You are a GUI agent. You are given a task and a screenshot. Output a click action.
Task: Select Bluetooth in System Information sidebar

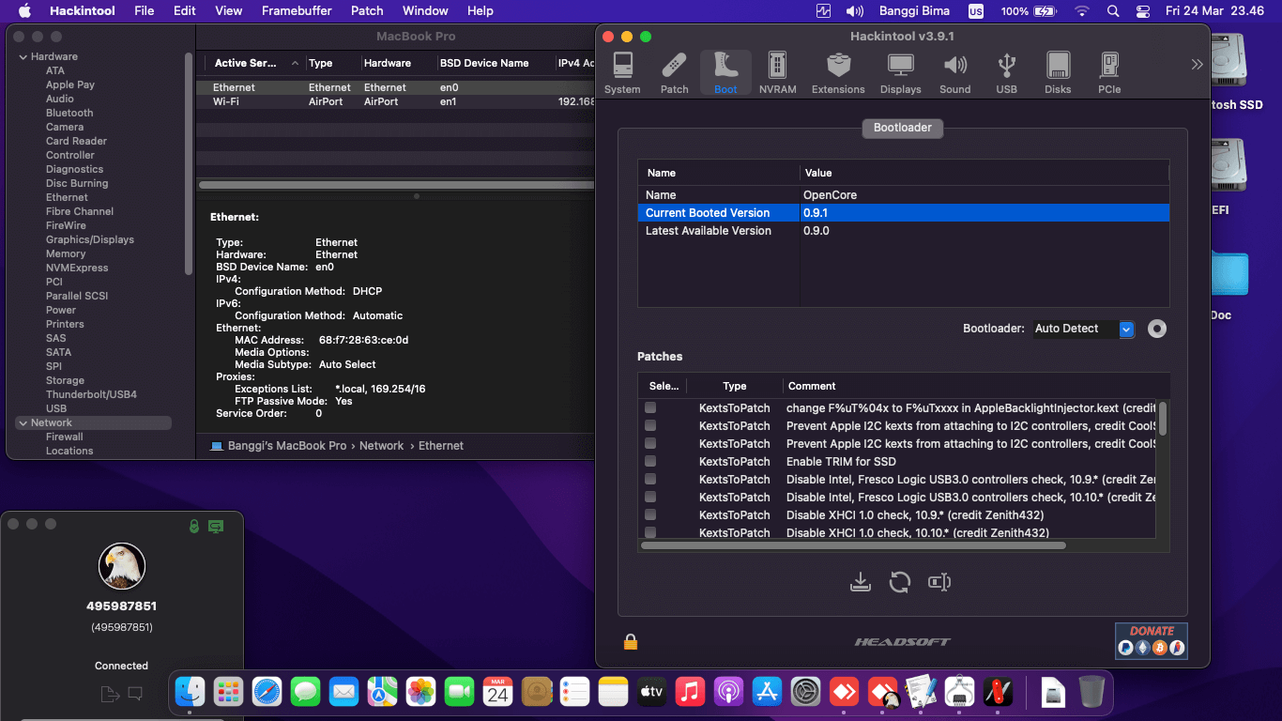point(69,113)
